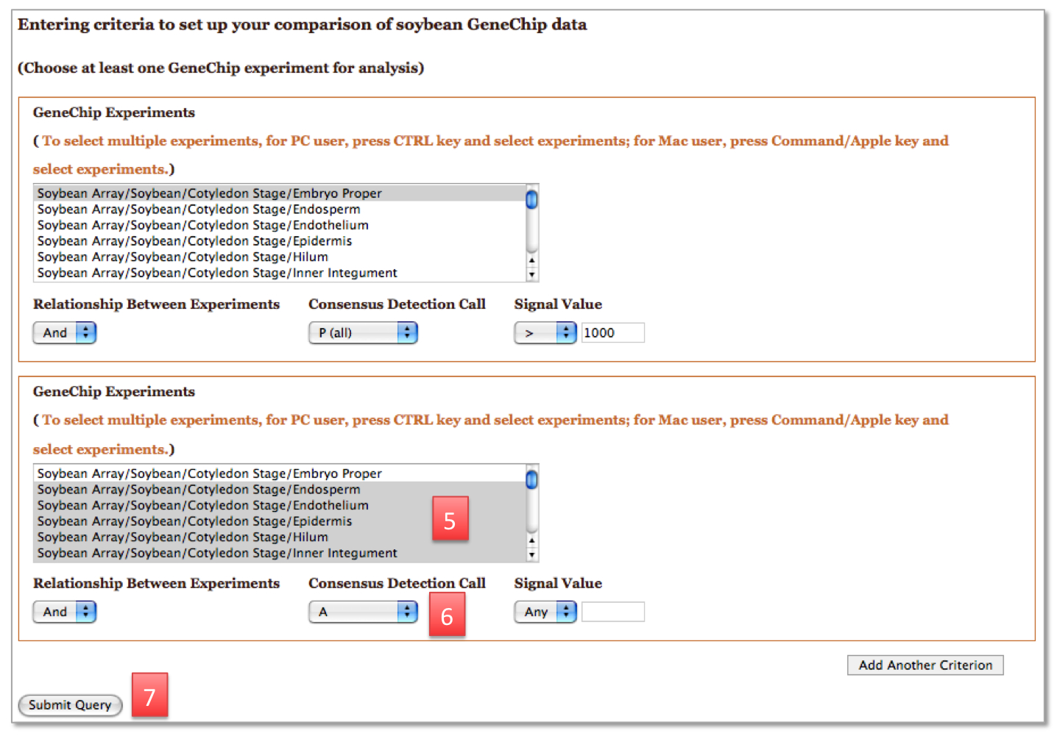Image resolution: width=1057 pixels, height=736 pixels.
Task: Select Hilum in second experiments list
Action: [280, 537]
